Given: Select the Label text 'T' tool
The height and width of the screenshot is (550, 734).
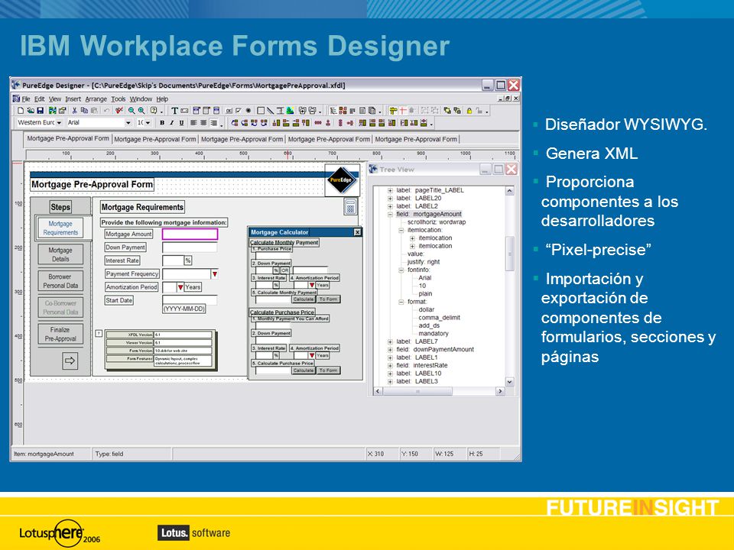Looking at the screenshot, I should pos(174,110).
